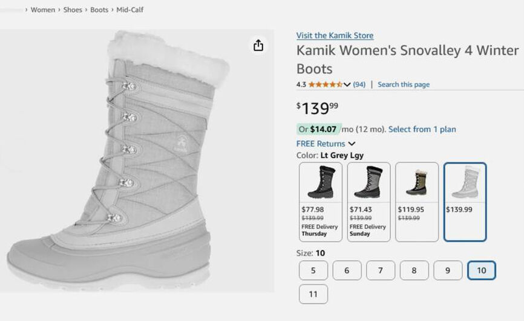
Task: Choose the olive boot color at $119.95
Action: click(x=417, y=202)
